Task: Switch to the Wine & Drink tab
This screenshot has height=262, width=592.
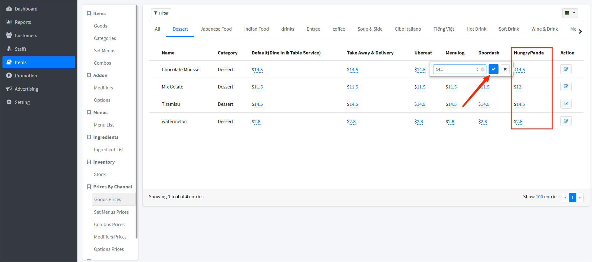Action: coord(545,29)
